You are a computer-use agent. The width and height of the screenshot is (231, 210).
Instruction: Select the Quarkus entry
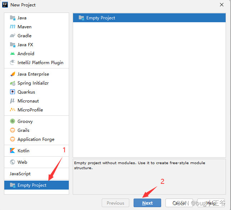[x=37, y=92]
